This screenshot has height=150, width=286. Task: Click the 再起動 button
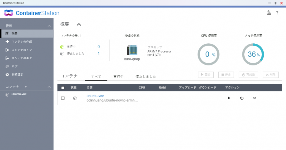[x=248, y=75]
